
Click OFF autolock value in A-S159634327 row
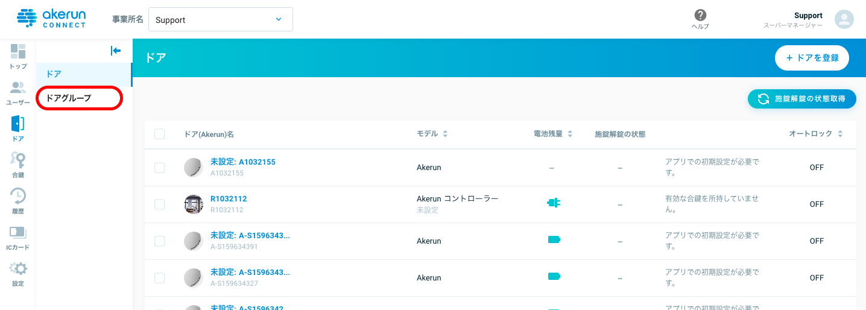click(817, 278)
